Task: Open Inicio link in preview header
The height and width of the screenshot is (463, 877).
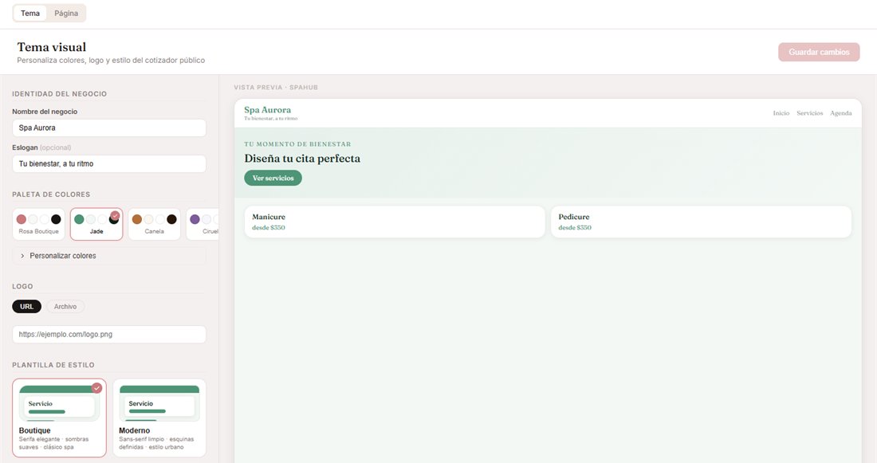Action: coord(781,113)
